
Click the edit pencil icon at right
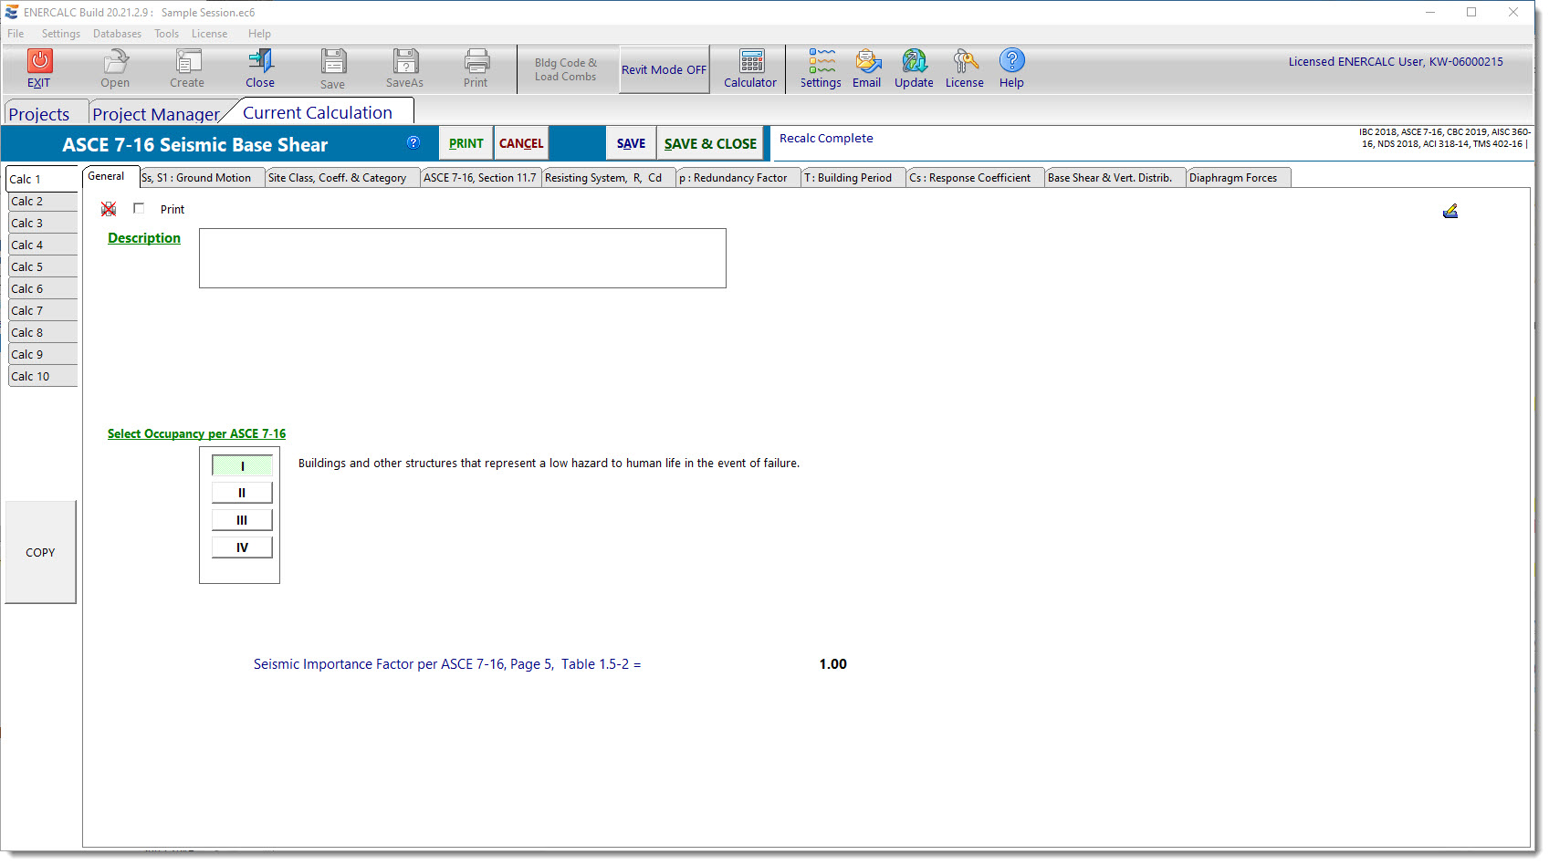(x=1450, y=212)
